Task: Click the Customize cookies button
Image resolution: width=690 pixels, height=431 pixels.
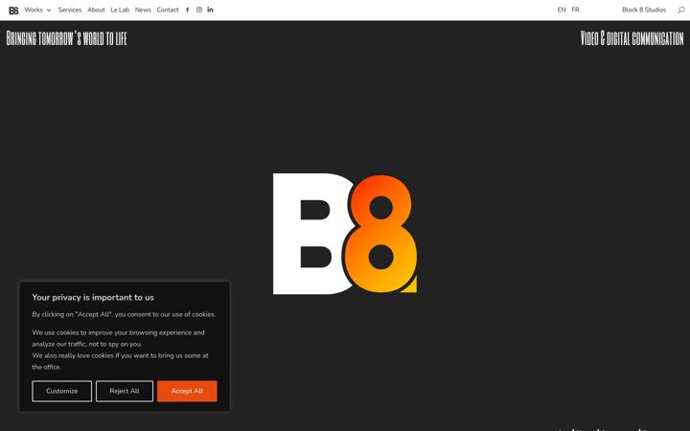Action: pos(62,391)
